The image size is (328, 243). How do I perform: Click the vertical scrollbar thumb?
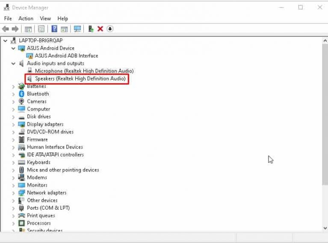click(325, 114)
